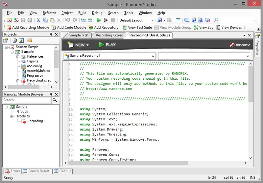
Task: Click the magnifier Find icon in toolbar
Action: click(216, 20)
